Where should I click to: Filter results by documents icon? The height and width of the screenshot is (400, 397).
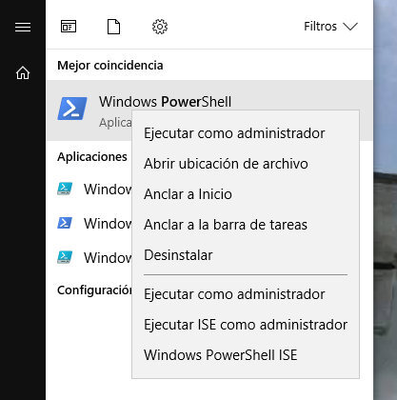click(113, 27)
